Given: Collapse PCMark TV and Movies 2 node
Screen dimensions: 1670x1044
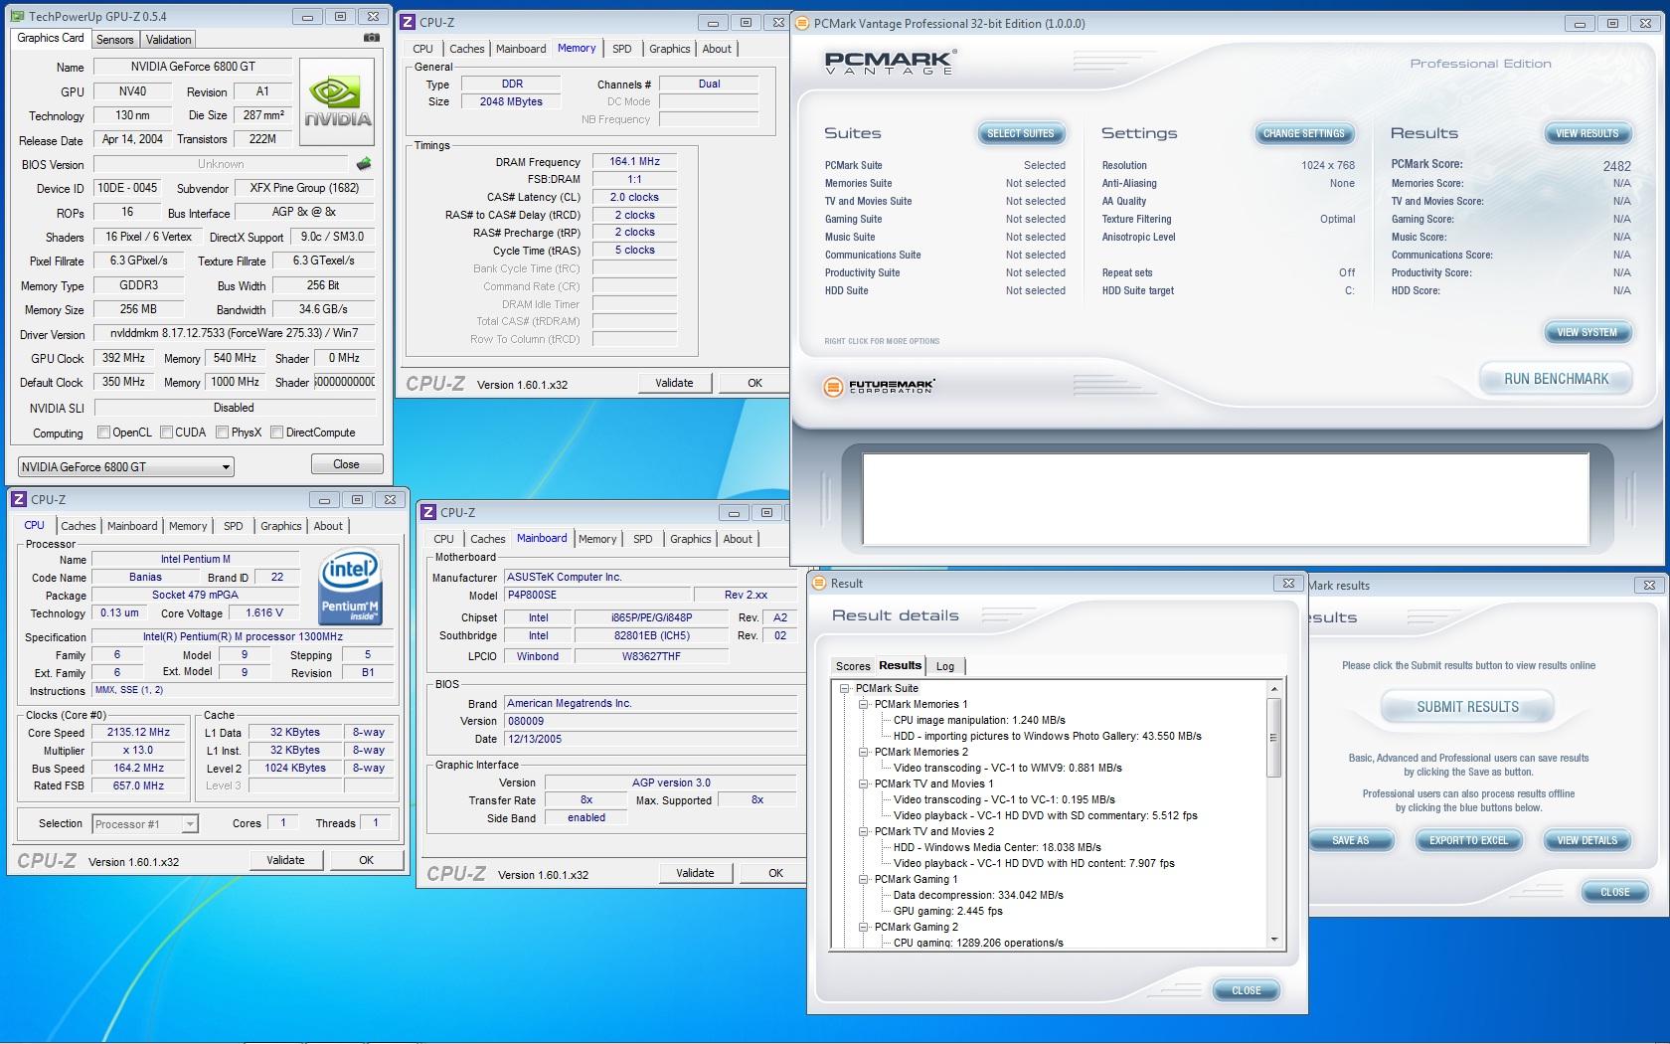Looking at the screenshot, I should 863,831.
